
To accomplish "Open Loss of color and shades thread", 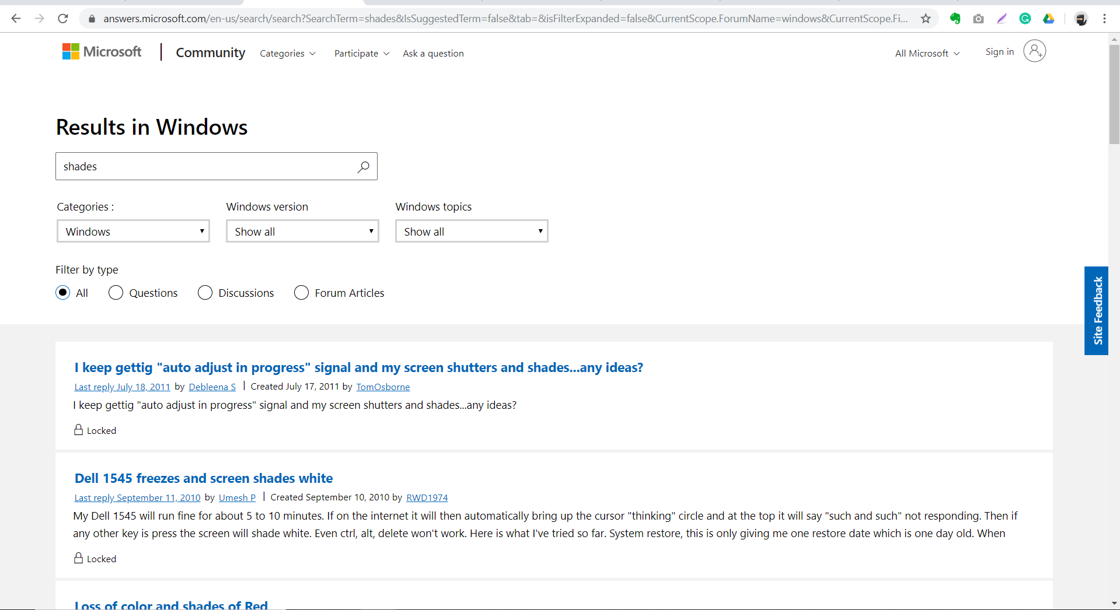I will 171,605.
